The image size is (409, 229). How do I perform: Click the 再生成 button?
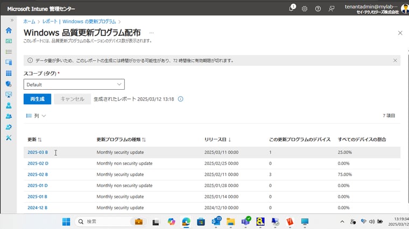pos(37,99)
